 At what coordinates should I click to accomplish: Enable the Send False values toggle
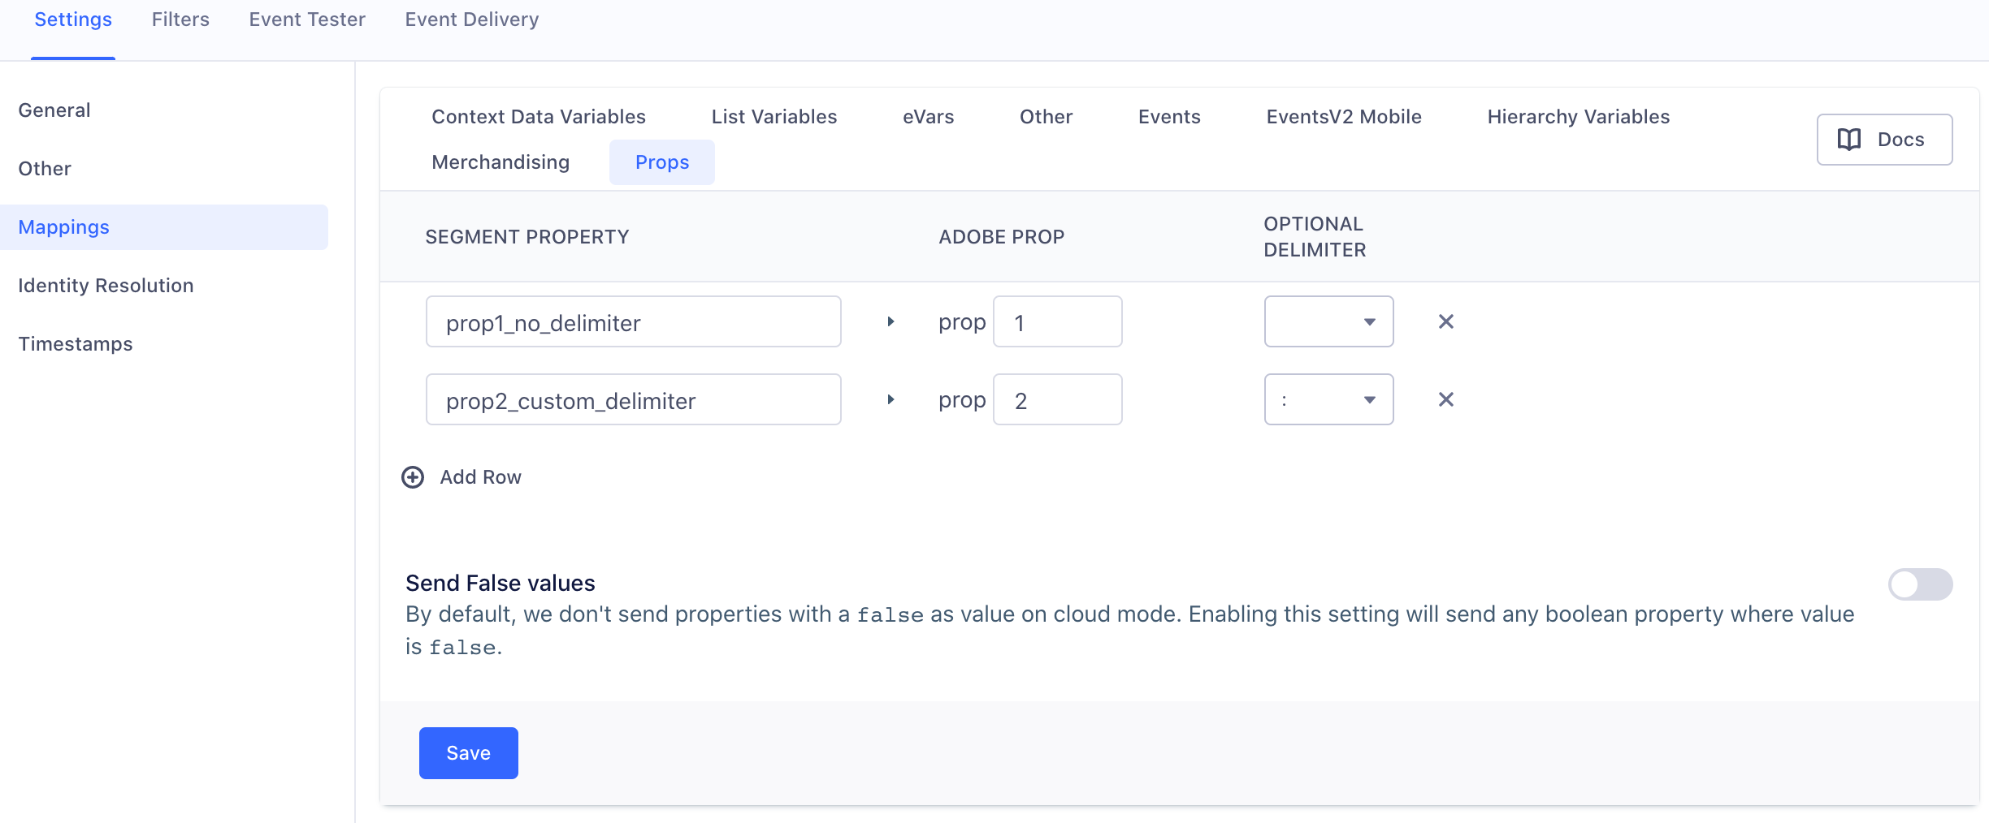pos(1920,584)
